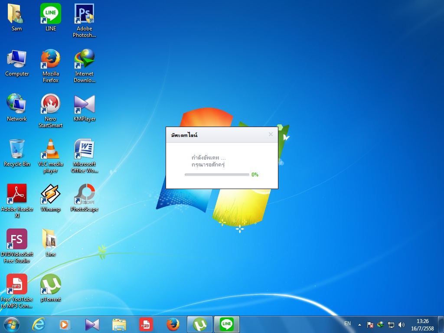Open the Internet Download Manager tray icon
This screenshot has height=333, width=444.
(x=381, y=324)
